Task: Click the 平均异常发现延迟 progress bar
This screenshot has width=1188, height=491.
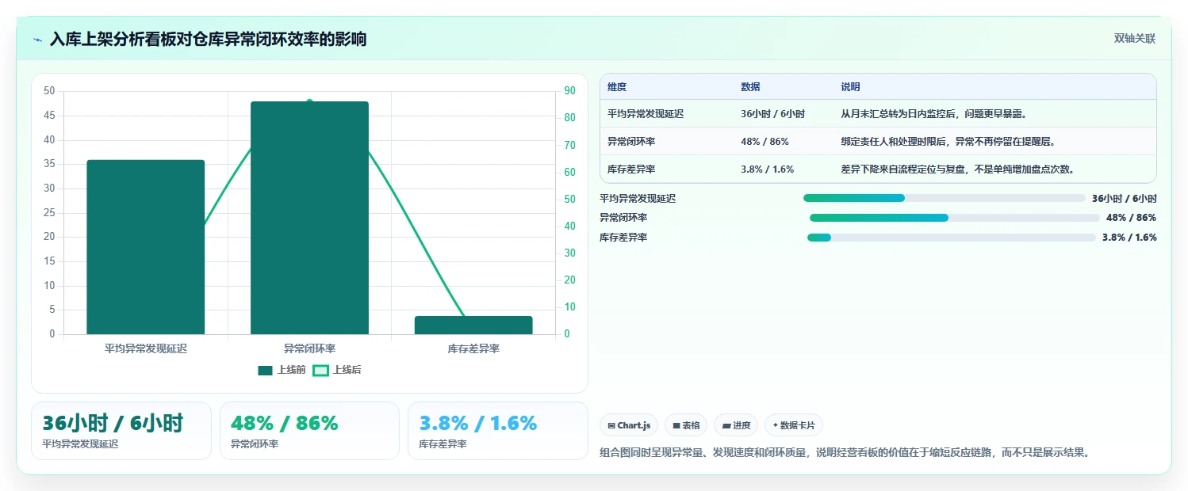Action: click(x=944, y=198)
